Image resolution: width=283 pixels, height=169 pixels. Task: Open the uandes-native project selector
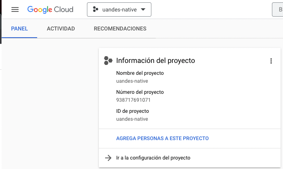(x=119, y=9)
